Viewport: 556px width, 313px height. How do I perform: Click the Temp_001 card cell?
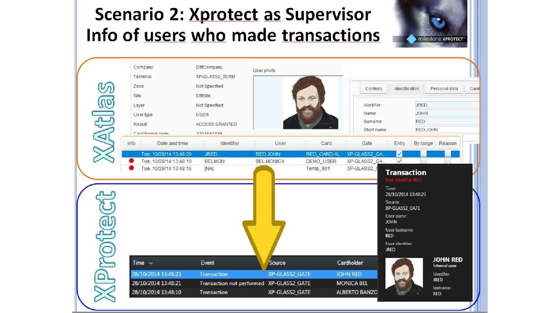coord(318,168)
